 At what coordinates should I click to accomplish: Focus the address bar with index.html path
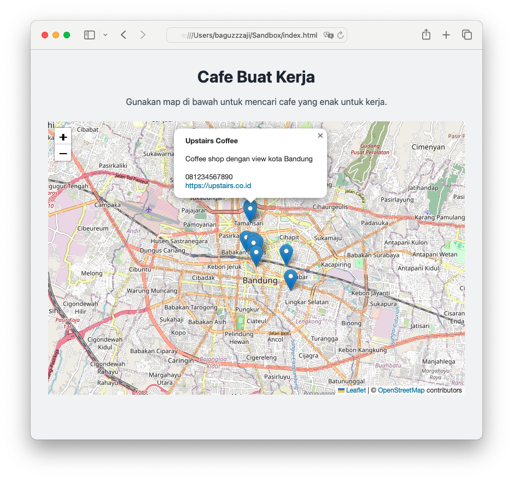(256, 35)
